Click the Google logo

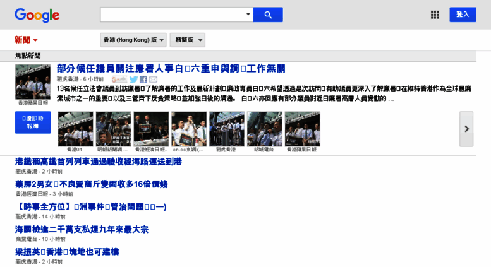tap(37, 15)
